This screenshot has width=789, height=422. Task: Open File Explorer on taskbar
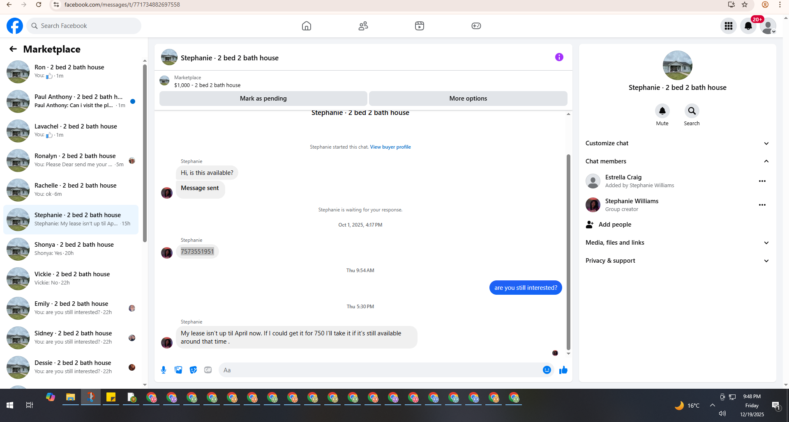(71, 397)
